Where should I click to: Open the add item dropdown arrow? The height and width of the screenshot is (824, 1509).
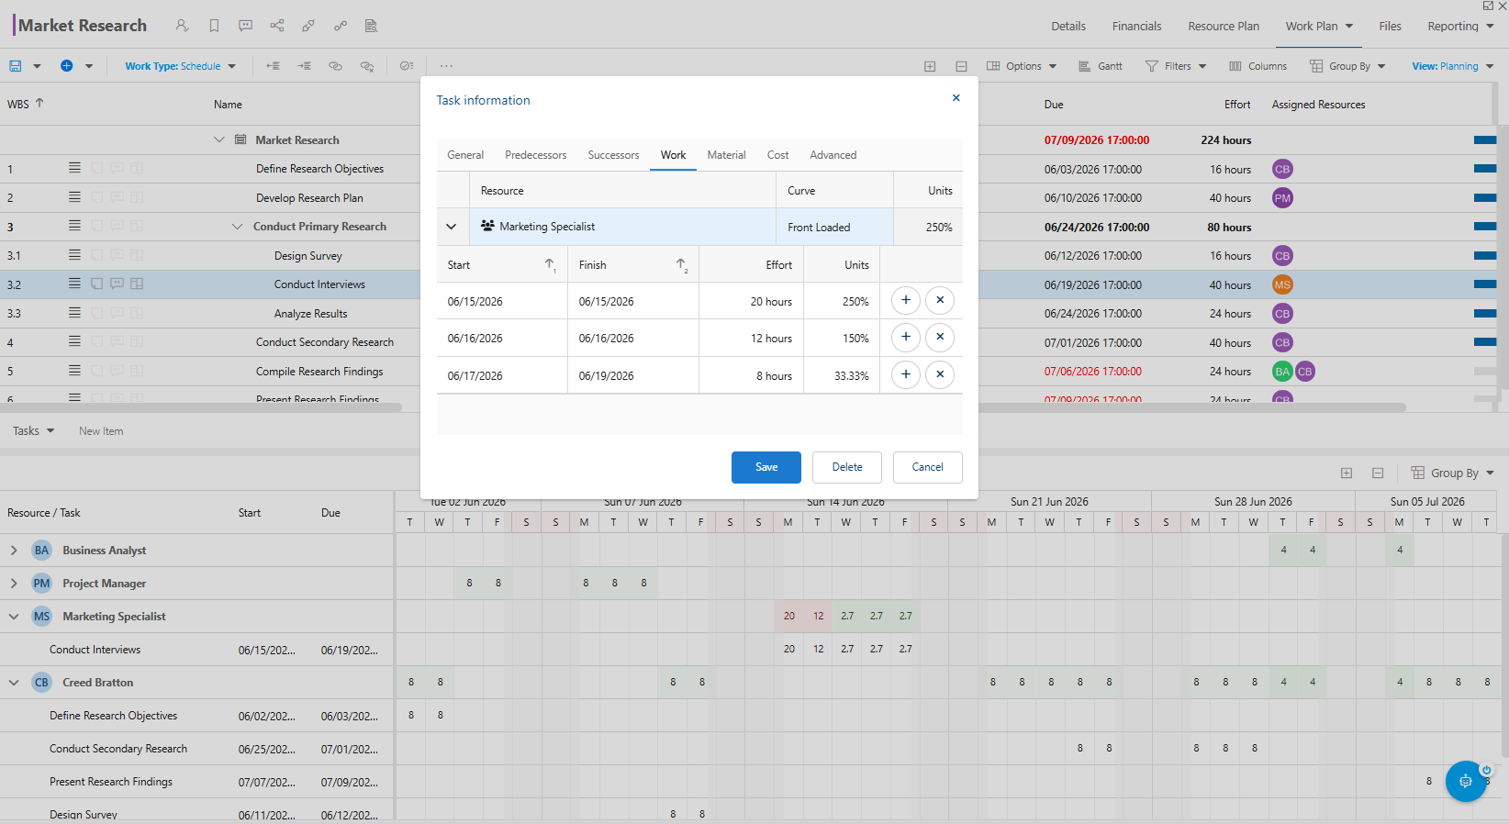point(89,66)
